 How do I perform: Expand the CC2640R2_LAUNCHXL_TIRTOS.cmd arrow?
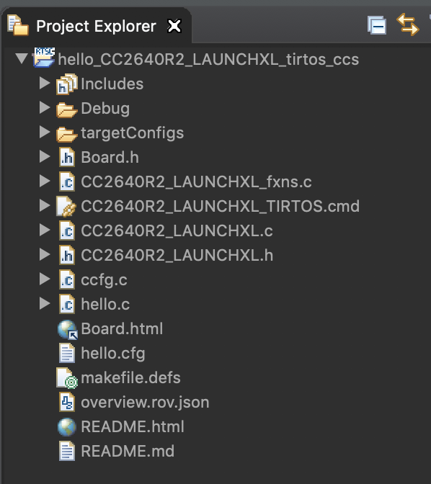45,205
